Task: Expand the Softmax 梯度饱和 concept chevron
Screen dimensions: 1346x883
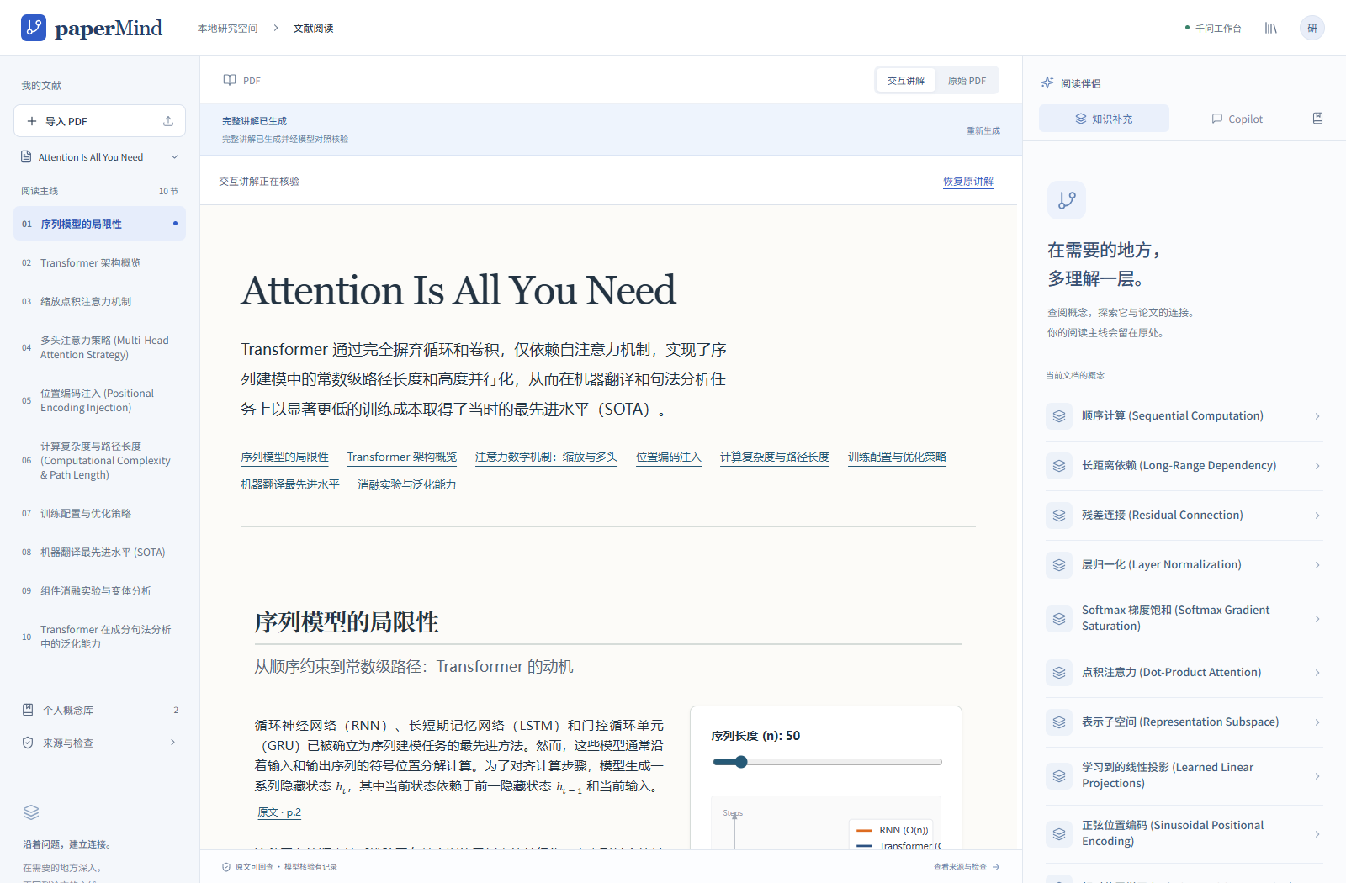Action: [1317, 619]
